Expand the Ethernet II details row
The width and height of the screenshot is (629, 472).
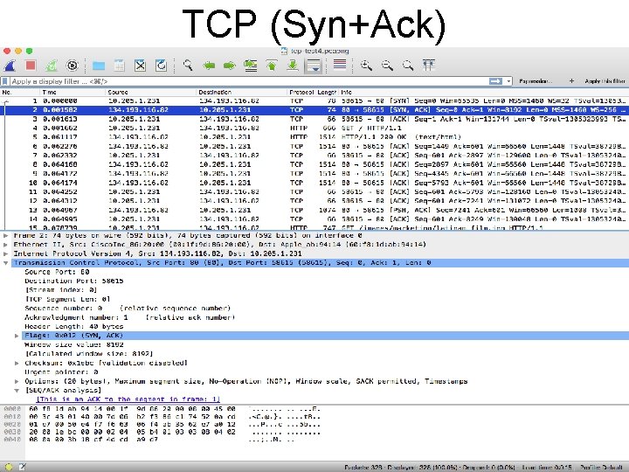[x=5, y=245]
